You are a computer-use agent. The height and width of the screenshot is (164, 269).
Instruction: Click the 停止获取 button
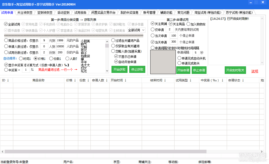(x=137, y=69)
